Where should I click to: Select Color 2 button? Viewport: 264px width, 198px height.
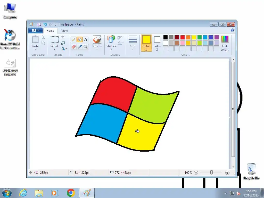(157, 43)
